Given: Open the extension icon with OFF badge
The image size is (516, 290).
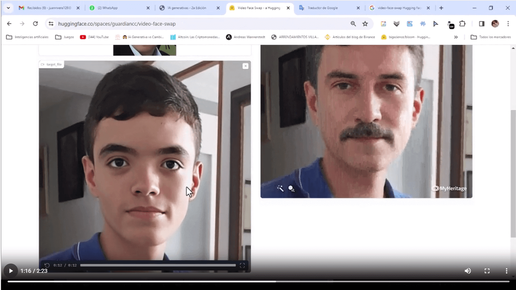Looking at the screenshot, I should pos(451,25).
